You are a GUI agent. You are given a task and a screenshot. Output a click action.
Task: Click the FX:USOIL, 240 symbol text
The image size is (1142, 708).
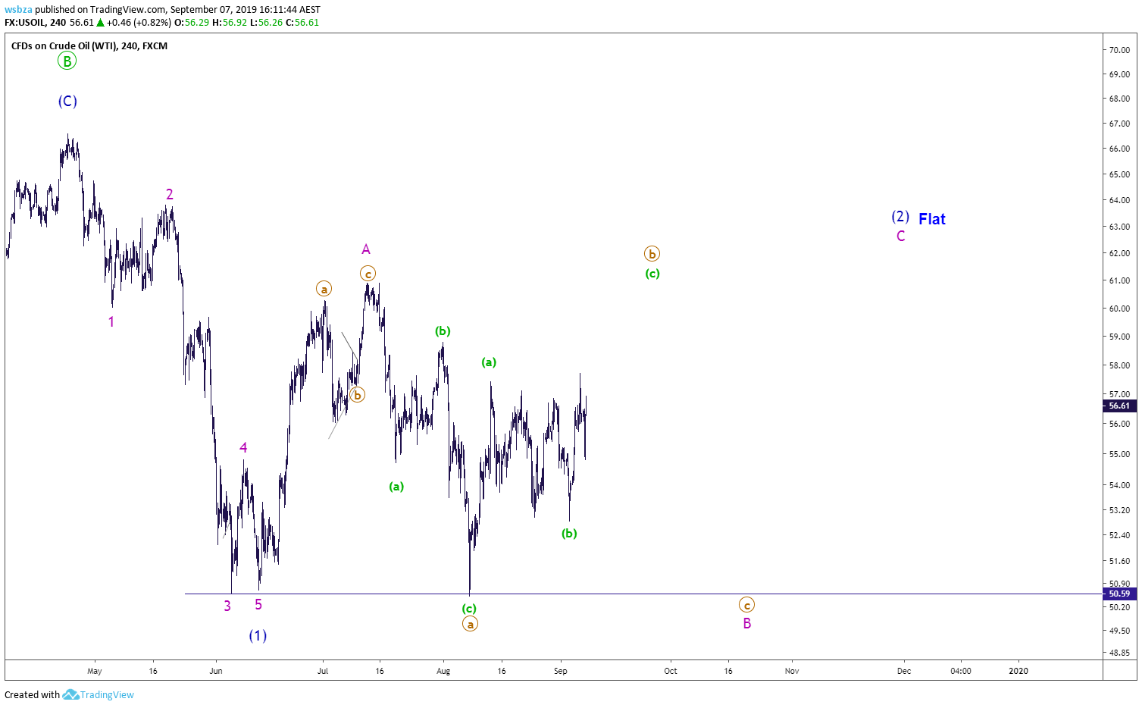(x=36, y=23)
